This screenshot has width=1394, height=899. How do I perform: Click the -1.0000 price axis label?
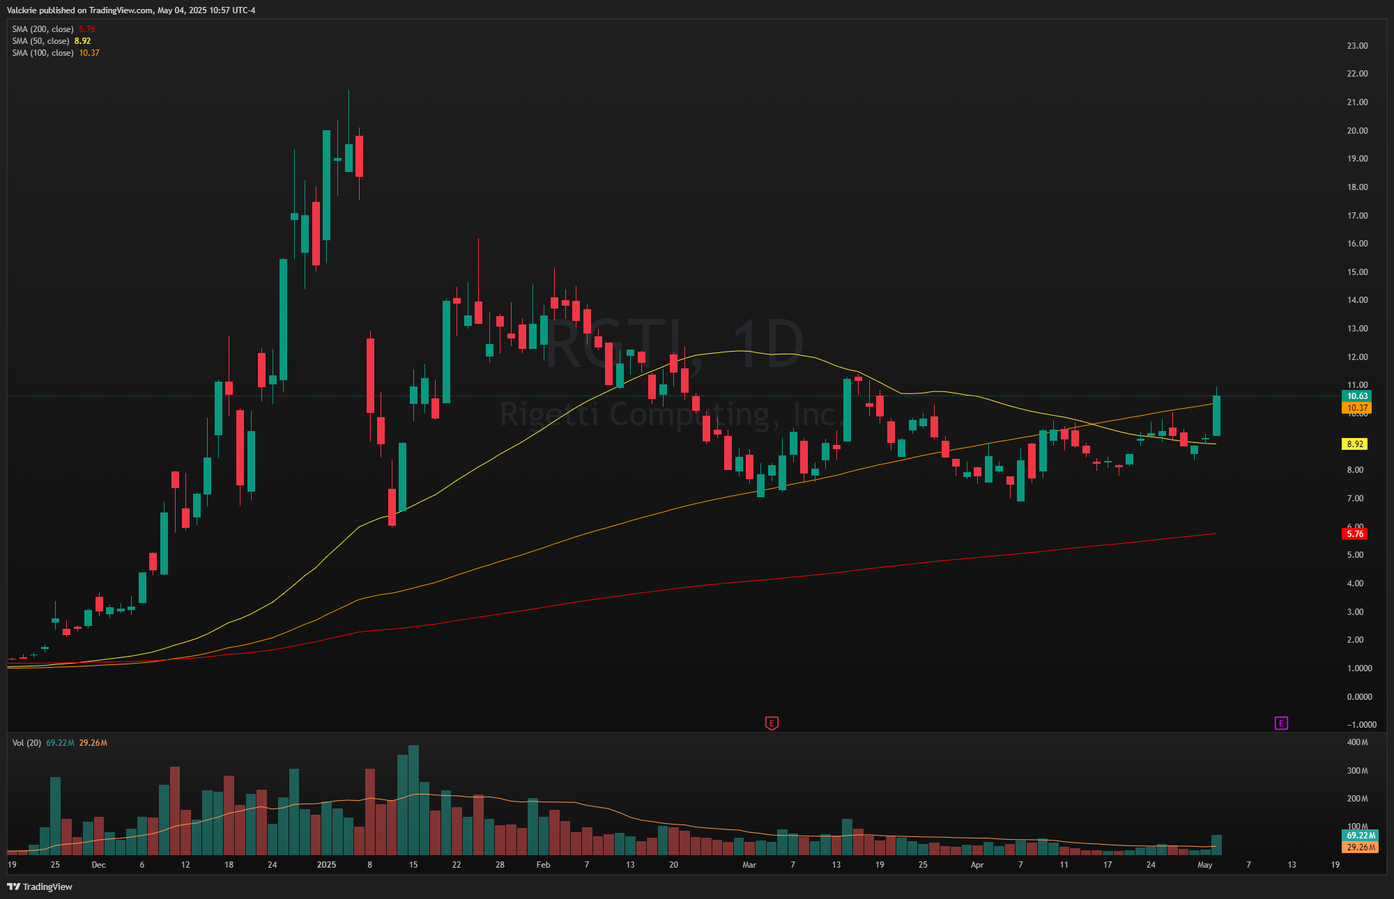click(x=1361, y=725)
